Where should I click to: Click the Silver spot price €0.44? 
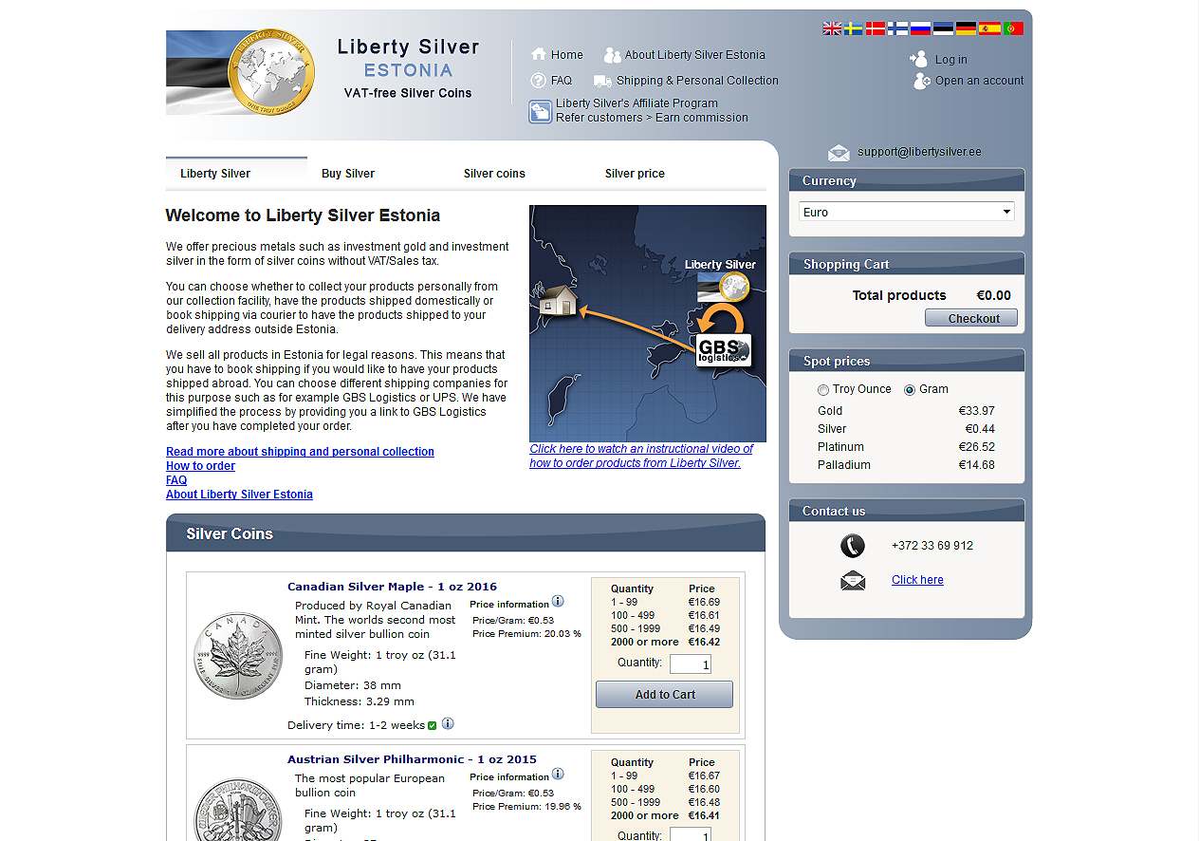(x=980, y=429)
